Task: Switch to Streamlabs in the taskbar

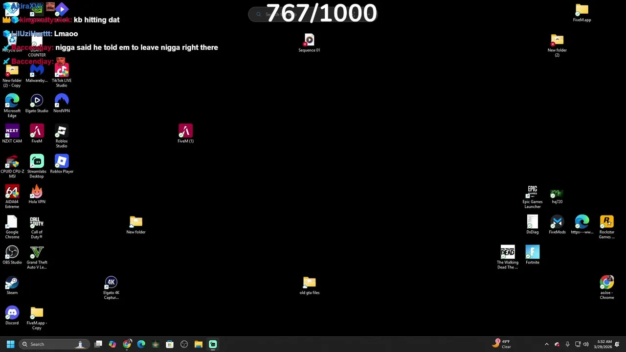Action: (213, 344)
